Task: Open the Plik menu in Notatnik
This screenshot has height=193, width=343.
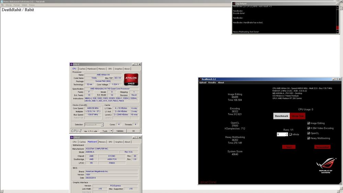Action: pyautogui.click(x=2, y=5)
